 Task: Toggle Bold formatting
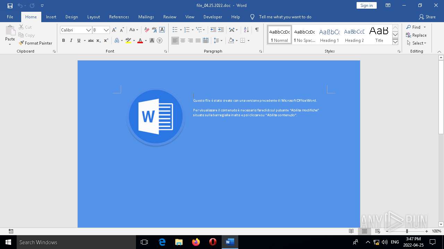[63, 40]
